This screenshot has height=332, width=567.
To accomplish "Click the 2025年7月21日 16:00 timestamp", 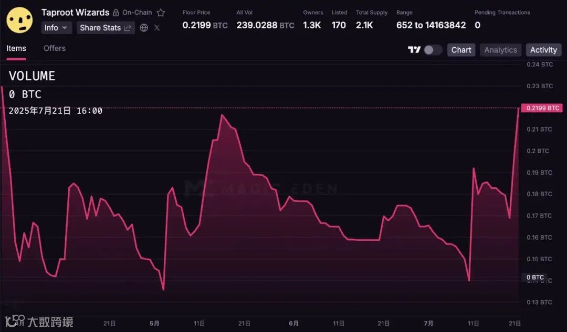I will point(55,111).
